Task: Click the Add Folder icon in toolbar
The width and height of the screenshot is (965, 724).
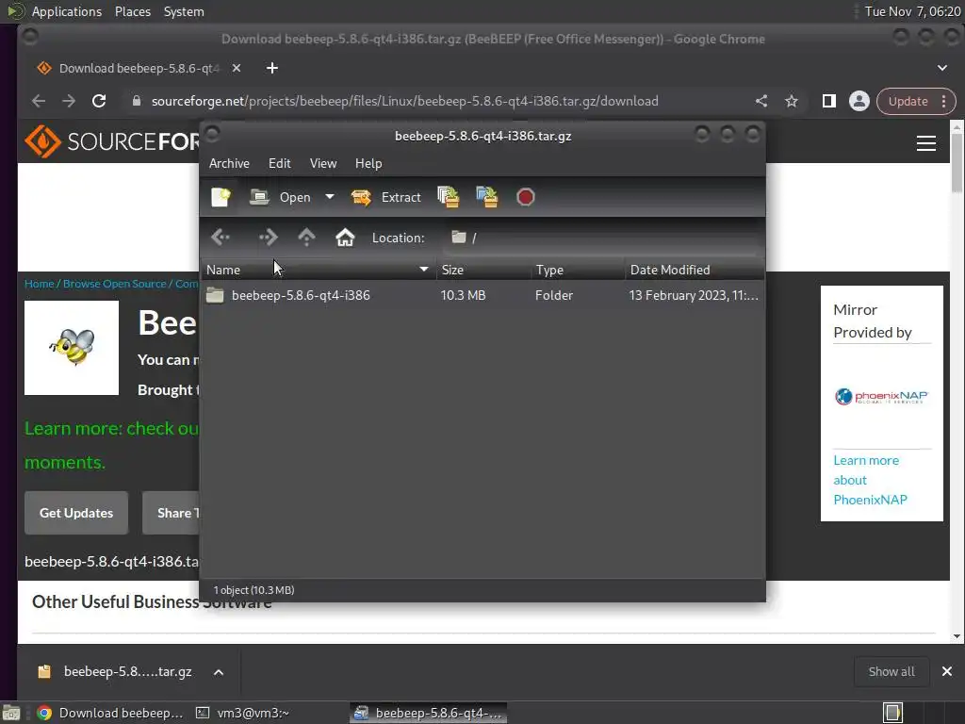Action: [x=487, y=197]
